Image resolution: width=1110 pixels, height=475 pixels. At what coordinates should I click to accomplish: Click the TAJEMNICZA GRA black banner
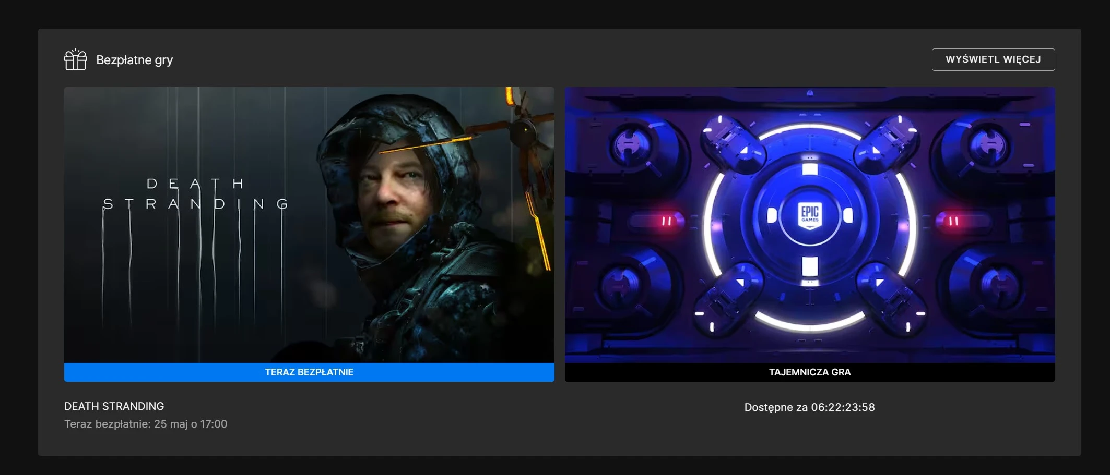point(810,372)
